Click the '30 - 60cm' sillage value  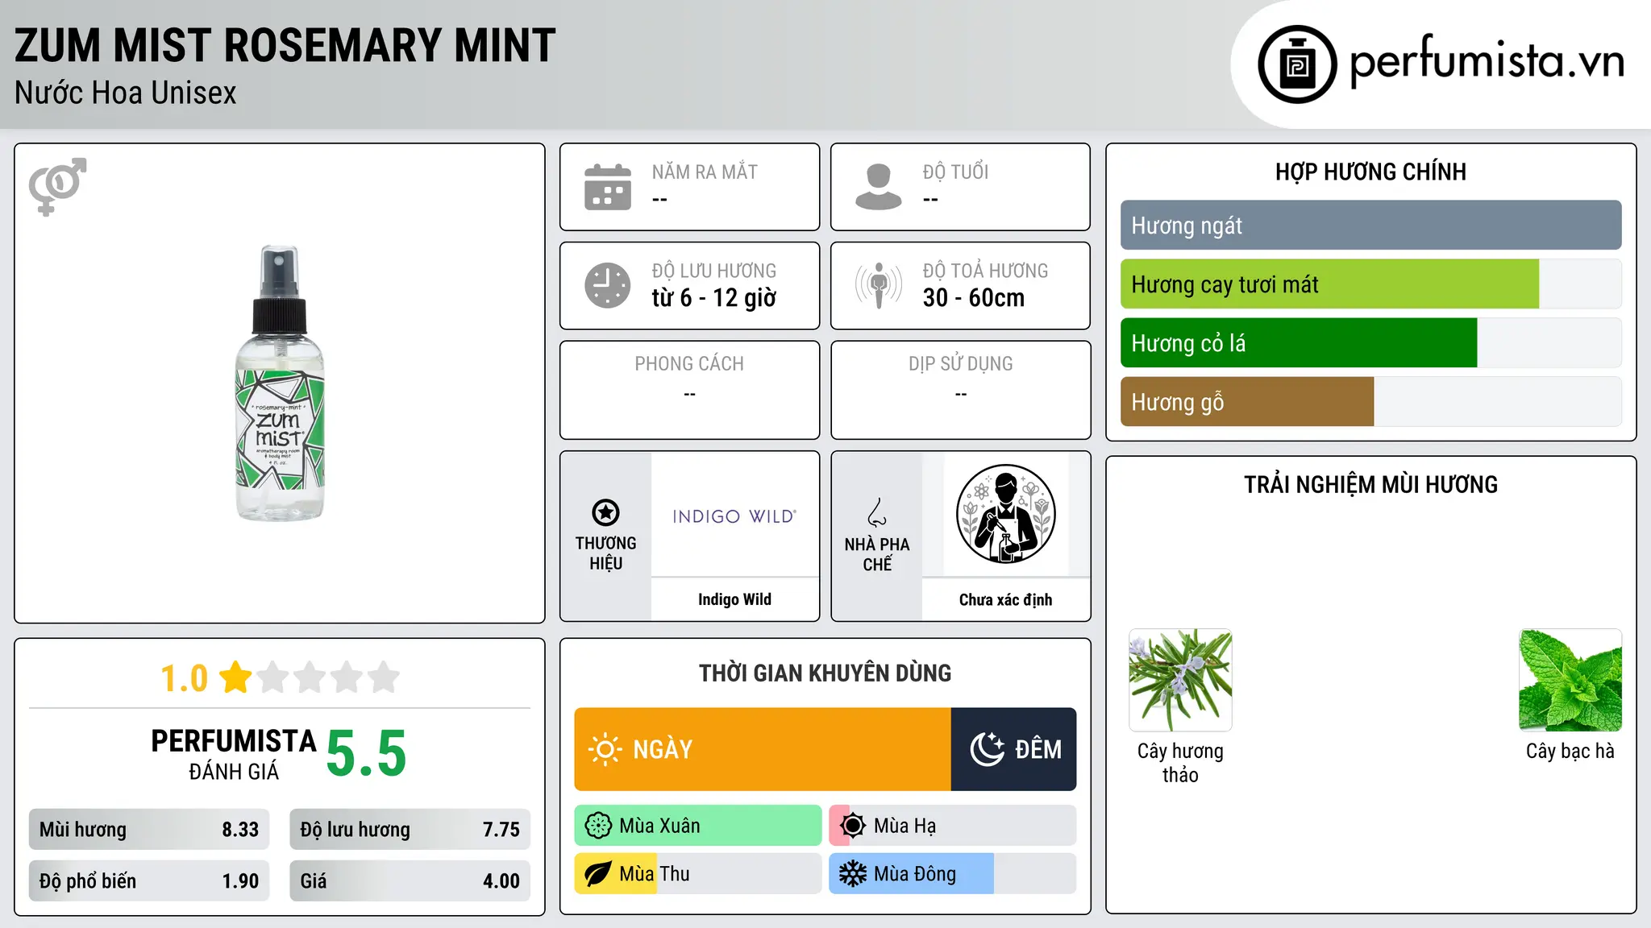click(x=974, y=298)
